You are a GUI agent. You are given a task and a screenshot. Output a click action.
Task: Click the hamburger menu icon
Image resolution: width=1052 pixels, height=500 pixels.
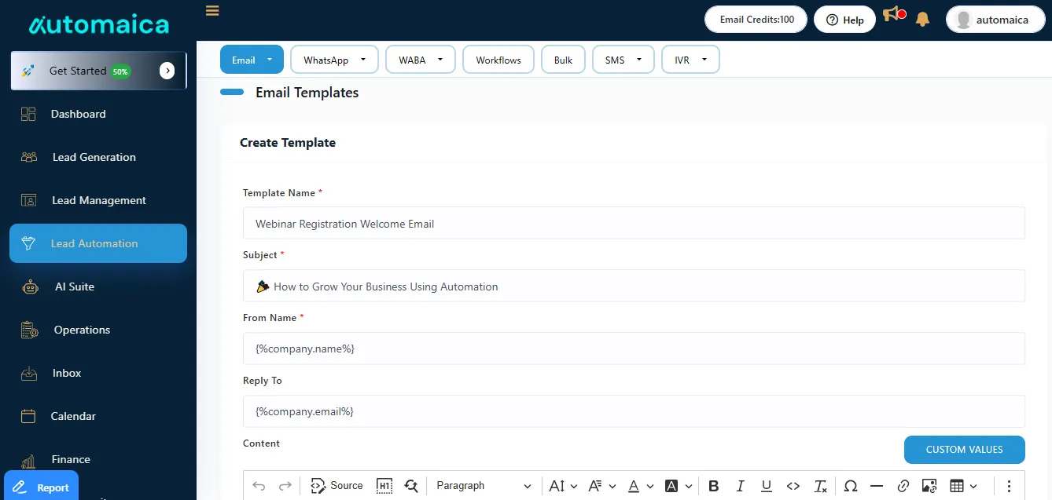pos(212,11)
